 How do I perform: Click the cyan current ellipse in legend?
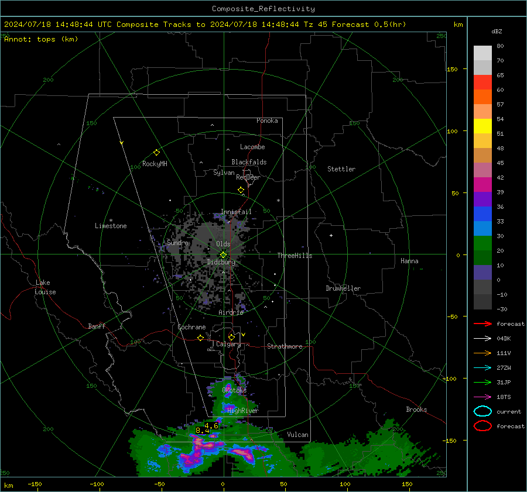tap(482, 411)
